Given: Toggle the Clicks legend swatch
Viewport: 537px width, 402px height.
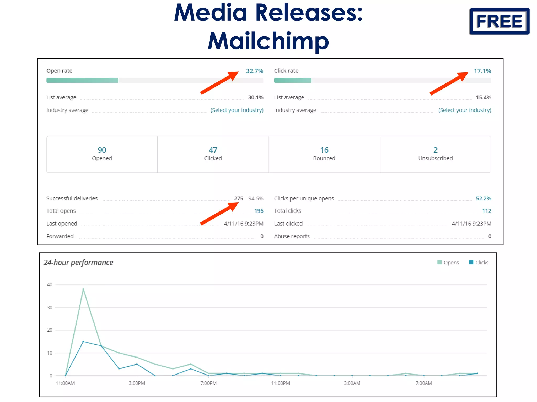Looking at the screenshot, I should (x=471, y=262).
